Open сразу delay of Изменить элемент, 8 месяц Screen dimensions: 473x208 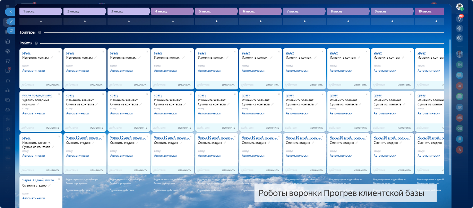(334, 95)
